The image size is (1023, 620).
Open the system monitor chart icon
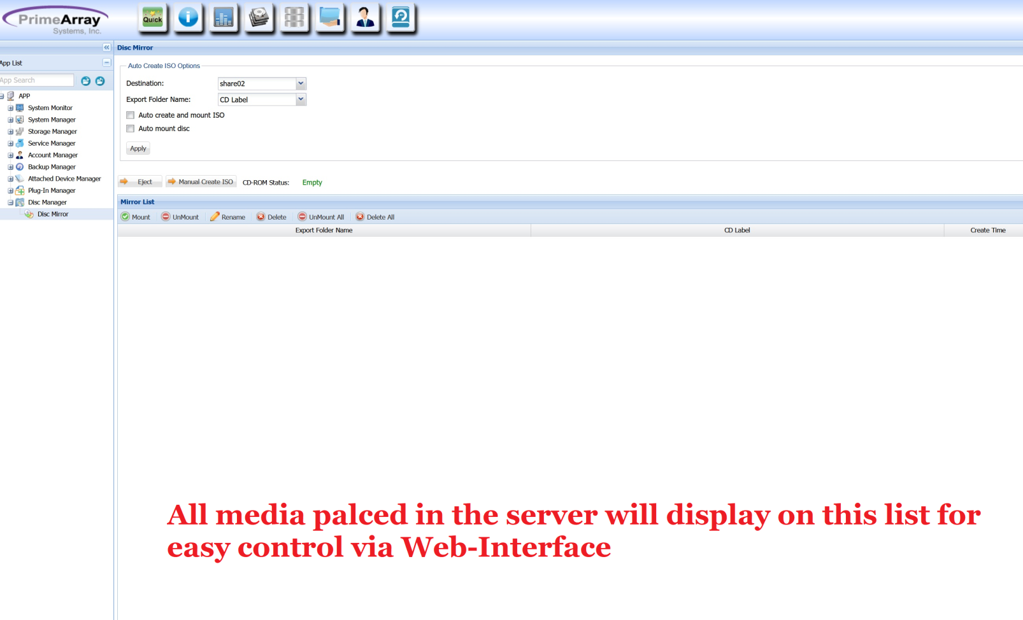click(x=224, y=17)
